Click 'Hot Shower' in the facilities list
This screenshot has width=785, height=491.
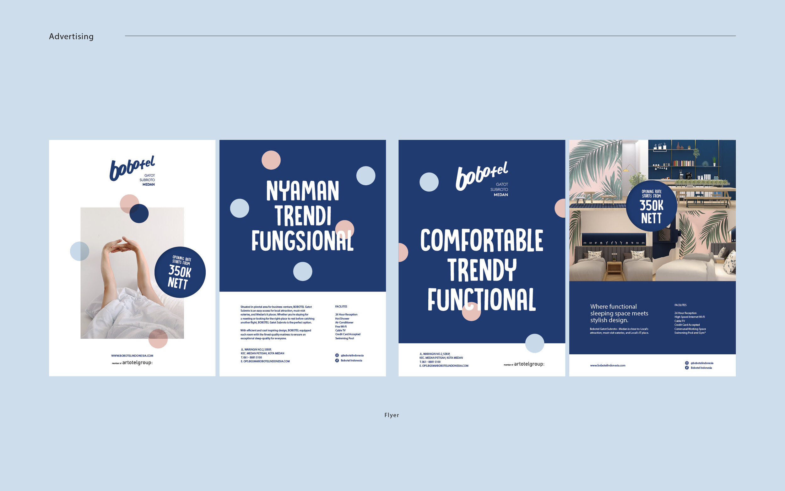click(342, 319)
